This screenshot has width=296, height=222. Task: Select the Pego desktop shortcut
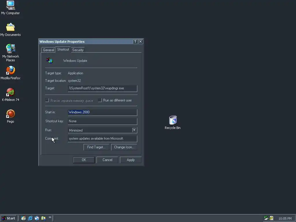10,116
